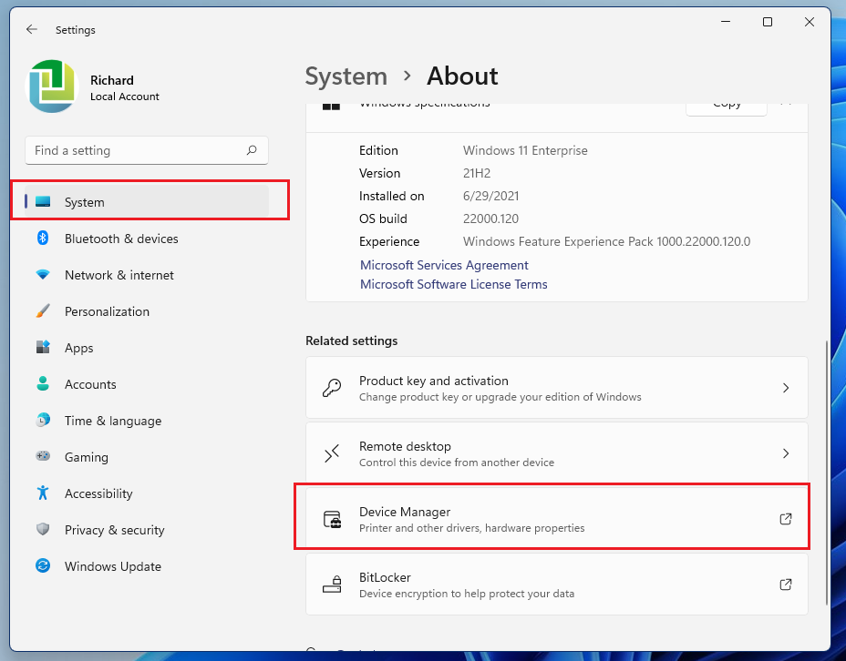Select the About breadcrumb header
This screenshot has height=661, width=846.
click(x=461, y=76)
